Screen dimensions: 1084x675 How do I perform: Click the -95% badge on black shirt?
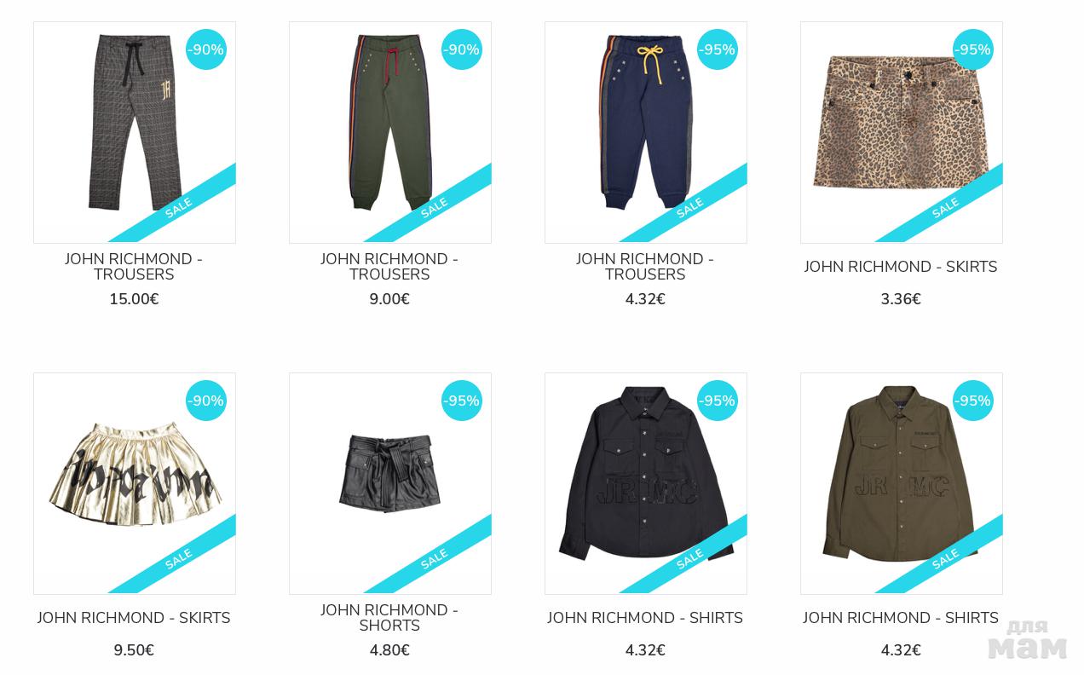(x=718, y=401)
